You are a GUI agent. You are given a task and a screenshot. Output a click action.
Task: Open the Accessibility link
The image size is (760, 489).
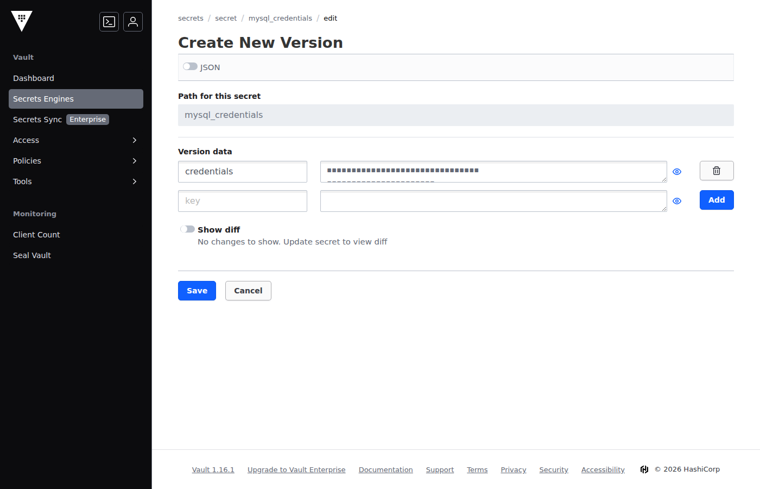(x=603, y=470)
